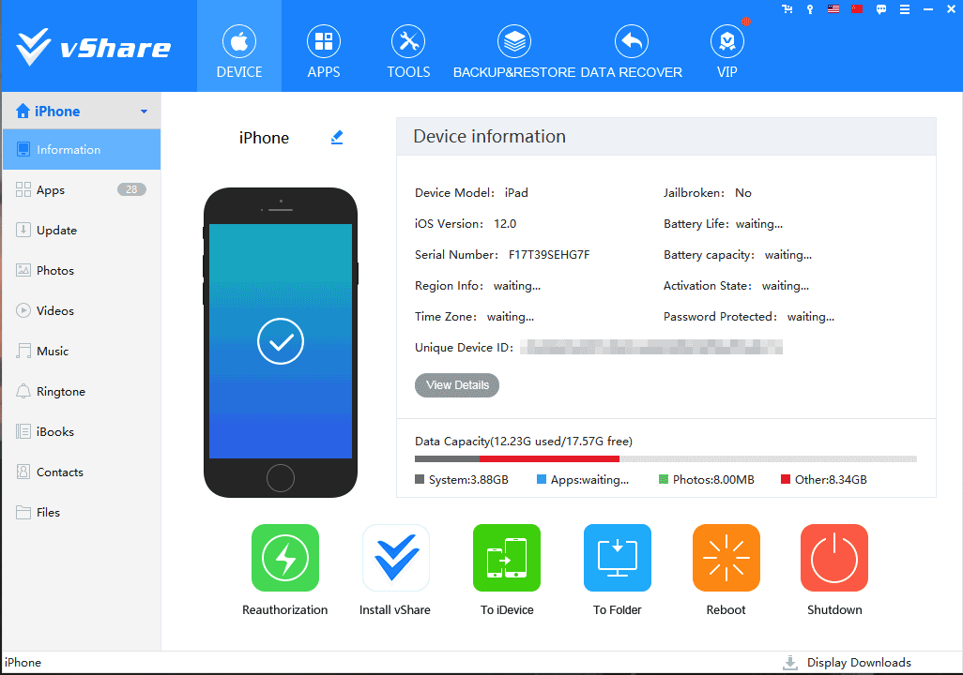Screen dimensions: 963x675
Task: Click the Install vShare icon
Action: tap(395, 558)
